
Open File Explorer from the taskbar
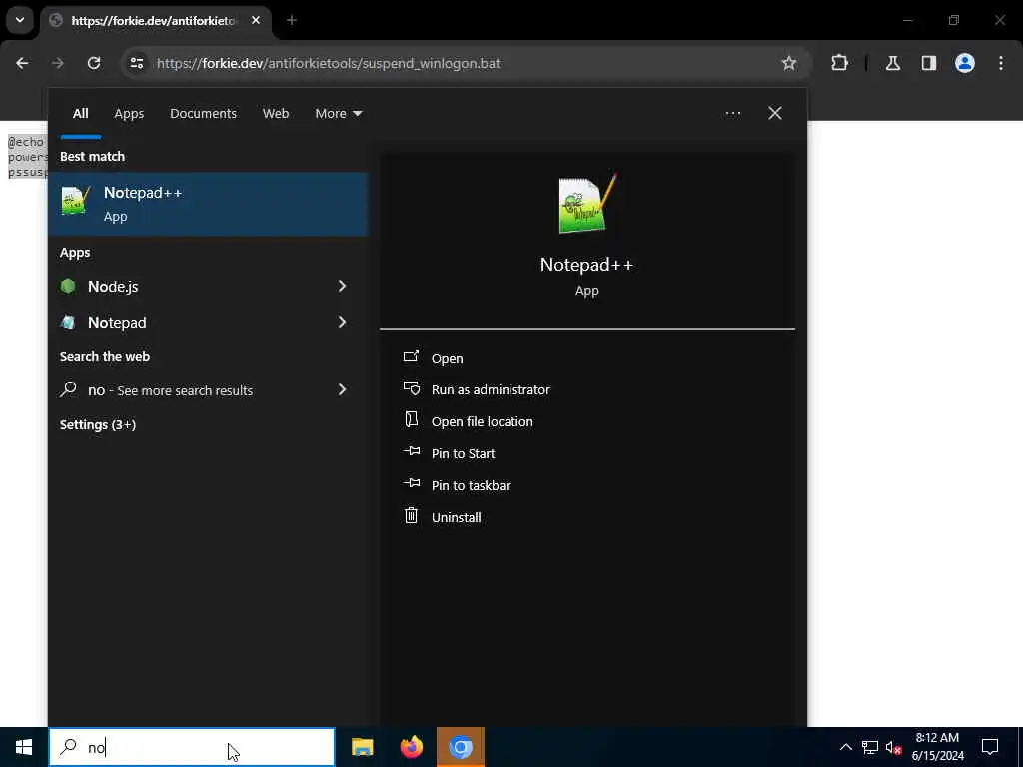[x=362, y=747]
